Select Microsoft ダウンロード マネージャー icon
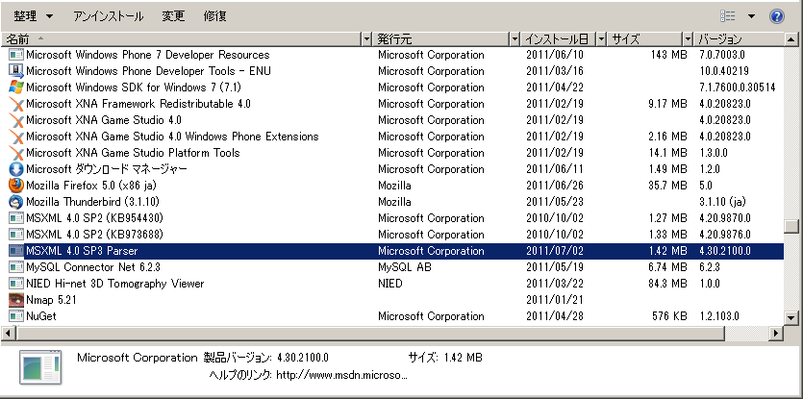Image resolution: width=803 pixels, height=399 pixels. [15, 169]
